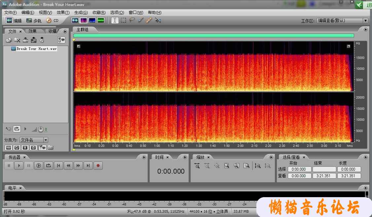The width and height of the screenshot is (372, 217).
Task: Click Go to Beginning transport button
Action: 58,165
